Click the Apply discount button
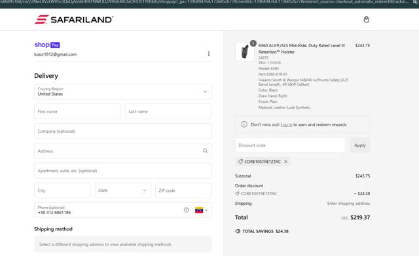 point(359,145)
